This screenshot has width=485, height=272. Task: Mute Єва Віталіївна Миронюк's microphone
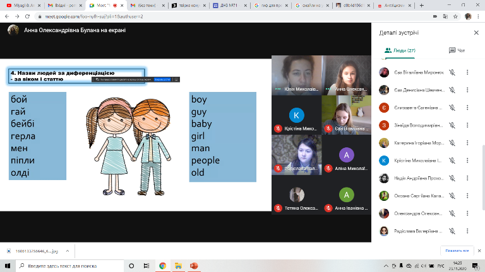[452, 72]
